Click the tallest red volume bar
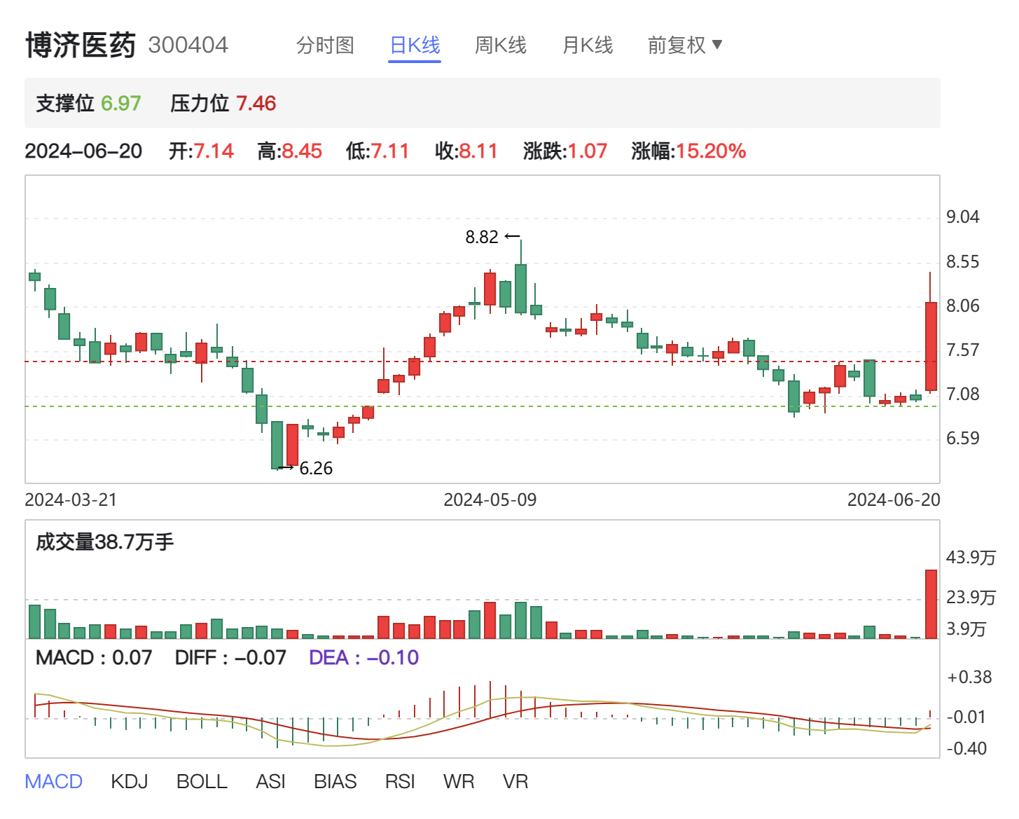Viewport: 1019px width, 819px height. point(931,604)
